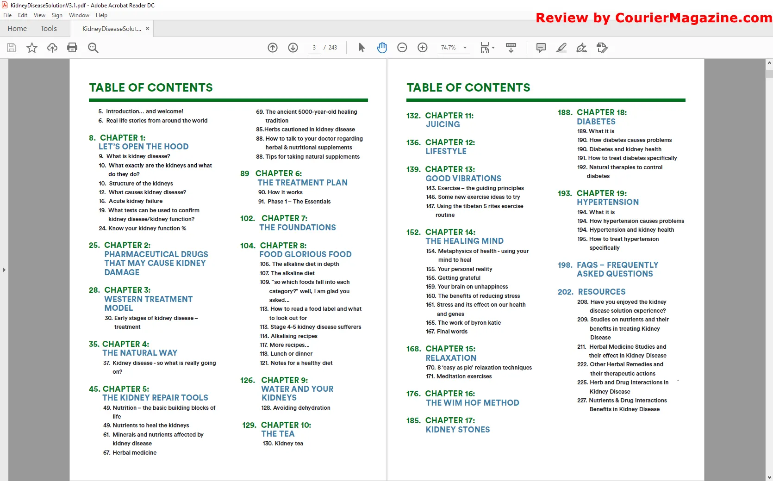
Task: Open the zoom percentage dropdown arrow
Action: (x=465, y=48)
